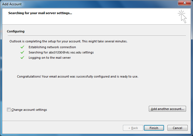Image resolution: width=193 pixels, height=136 pixels.
Task: Click the Back button
Action: (133, 128)
